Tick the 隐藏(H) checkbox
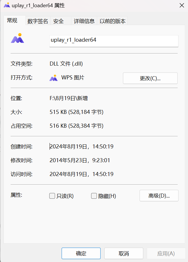 (x=94, y=196)
